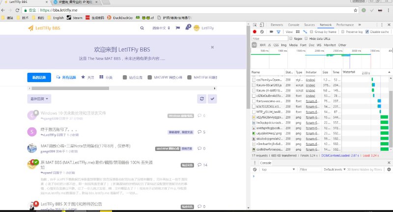
Task: Open the notifications bell on the forum
Action: (188, 28)
